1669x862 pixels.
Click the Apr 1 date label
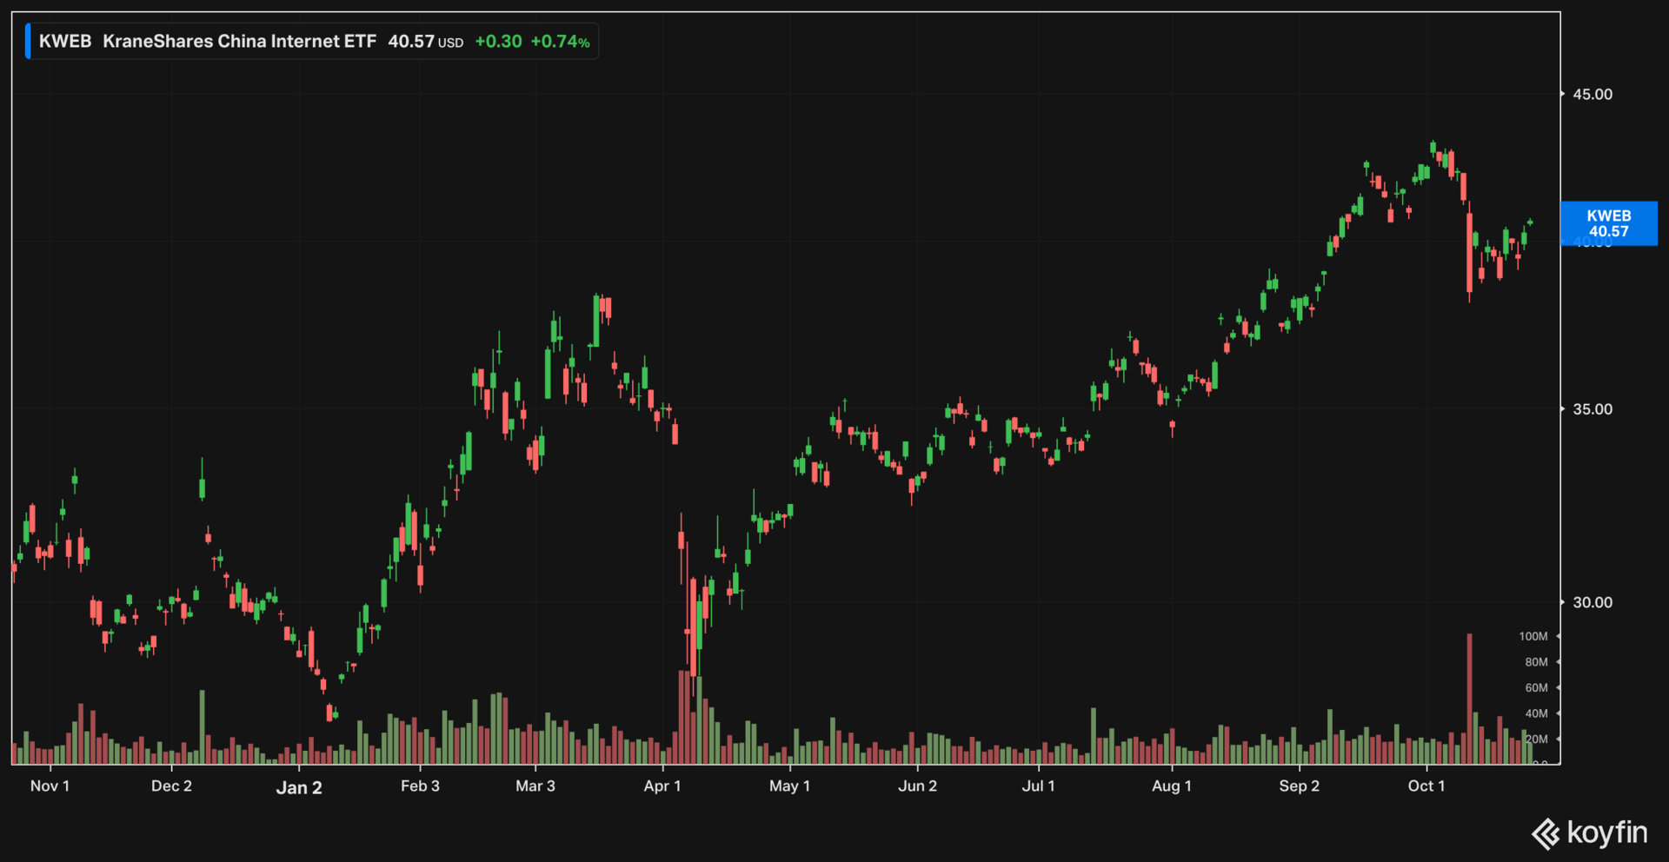click(662, 786)
